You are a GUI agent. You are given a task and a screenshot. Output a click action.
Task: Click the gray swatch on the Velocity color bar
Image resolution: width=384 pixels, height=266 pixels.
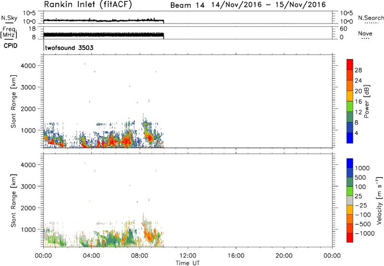350,200
